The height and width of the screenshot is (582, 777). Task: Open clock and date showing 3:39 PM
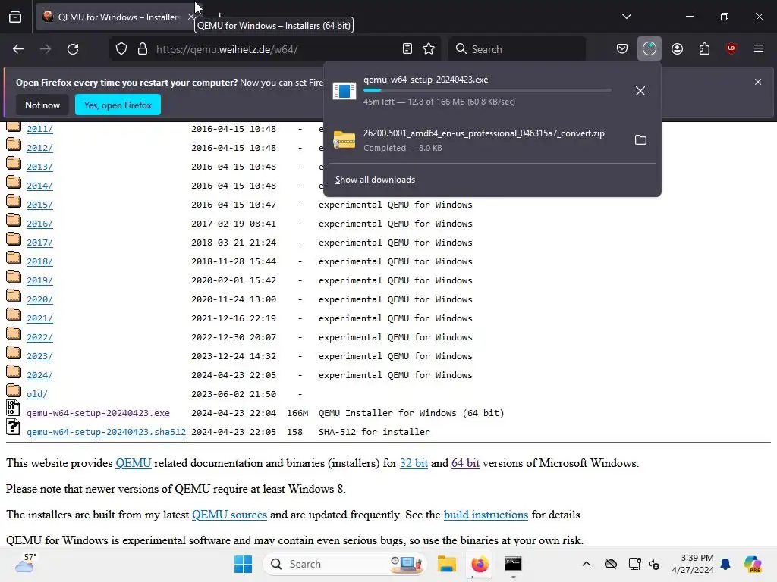pyautogui.click(x=693, y=564)
